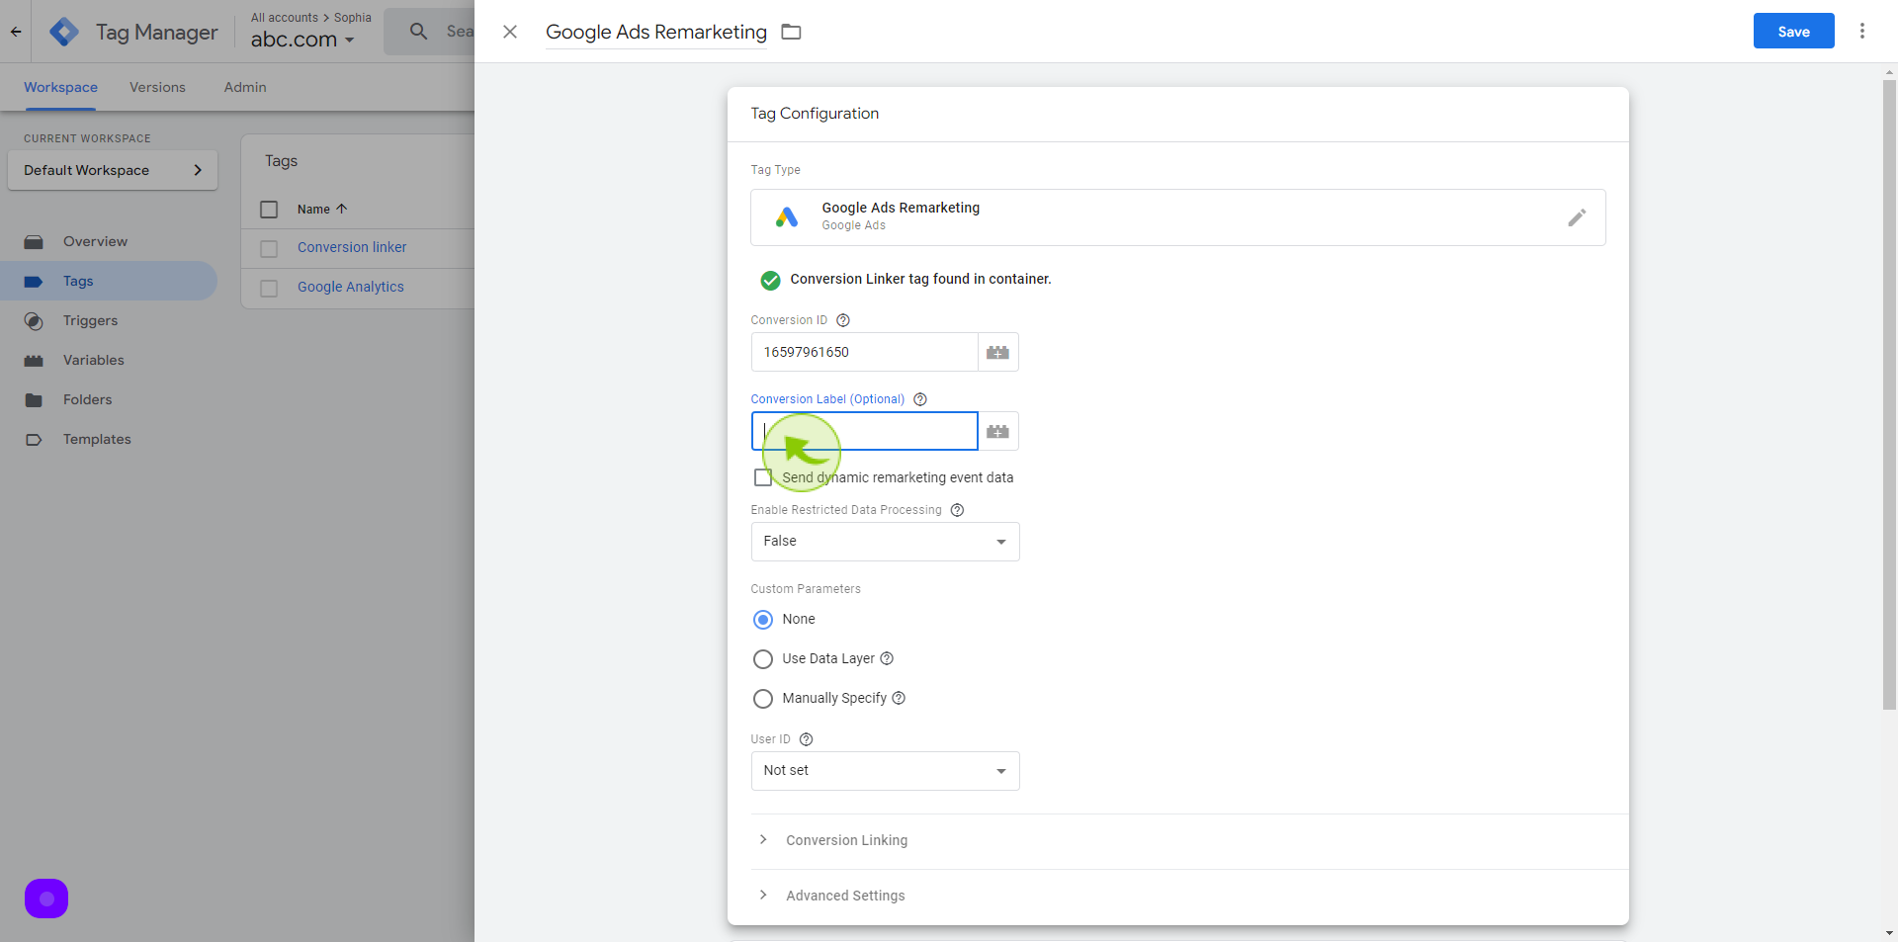Open Overview in the sidebar
Image resolution: width=1898 pixels, height=942 pixels.
pos(95,241)
